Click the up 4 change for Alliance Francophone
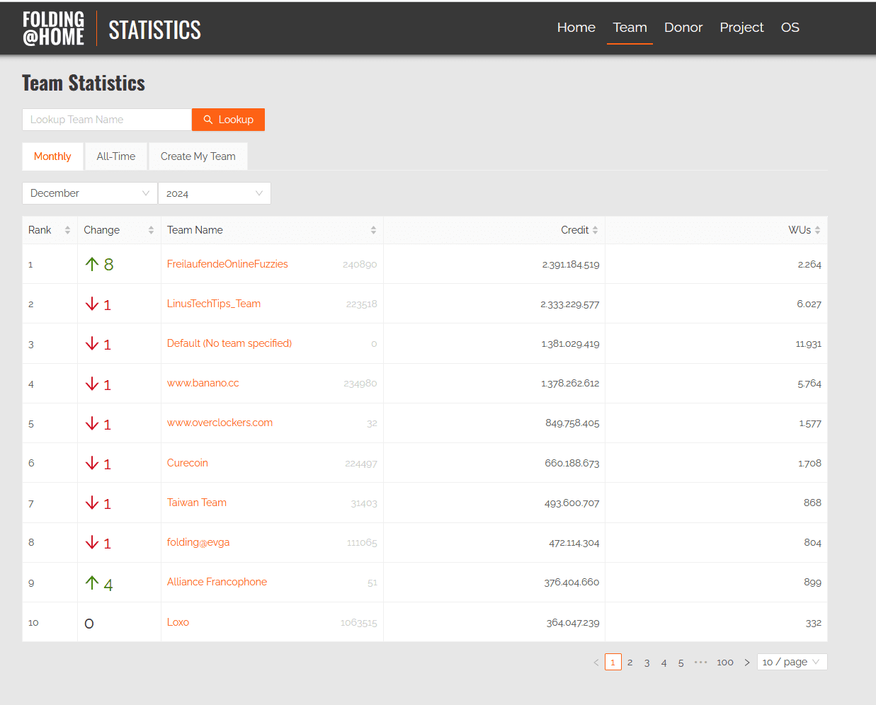 [x=99, y=583]
